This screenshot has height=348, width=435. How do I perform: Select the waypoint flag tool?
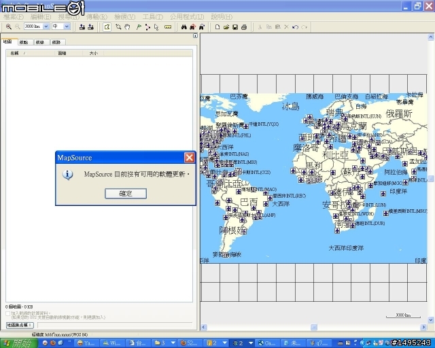coord(139,27)
